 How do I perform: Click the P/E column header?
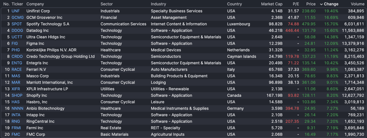296,4
